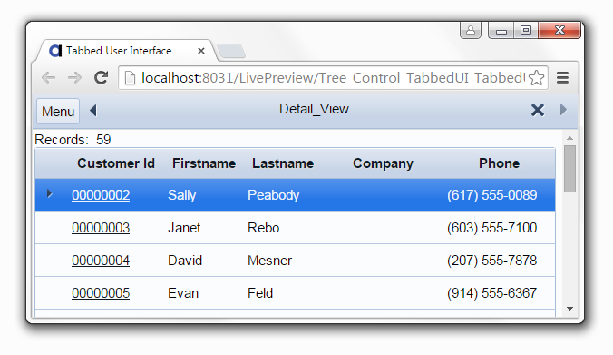Select the Rebo last name cell
This screenshot has width=613, height=355.
[264, 228]
